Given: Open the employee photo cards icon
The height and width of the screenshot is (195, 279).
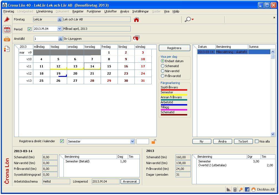Looking at the screenshot, I should pyautogui.click(x=136, y=38).
